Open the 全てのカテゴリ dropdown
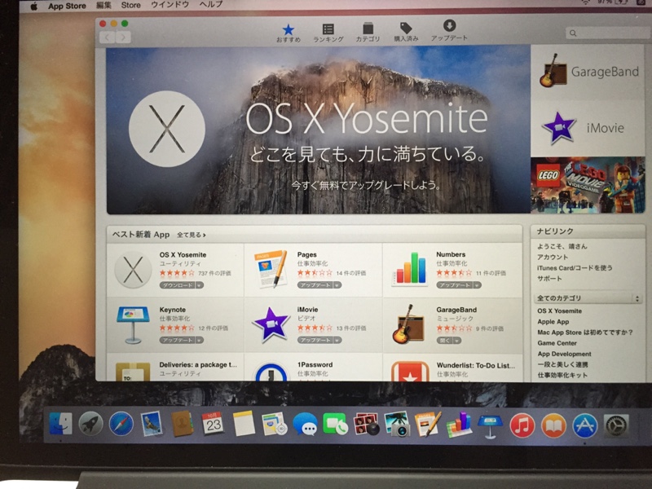Image resolution: width=652 pixels, height=489 pixels. pos(587,298)
